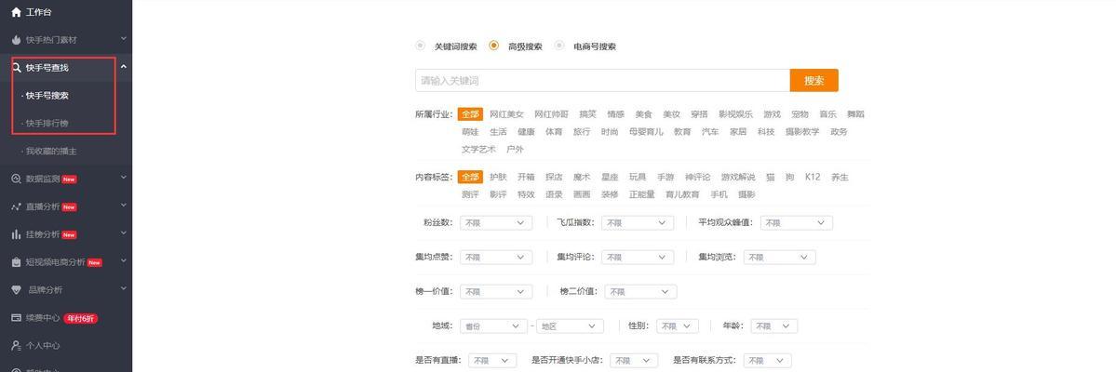Filter industry by 户外
The height and width of the screenshot is (372, 1116).
click(515, 150)
